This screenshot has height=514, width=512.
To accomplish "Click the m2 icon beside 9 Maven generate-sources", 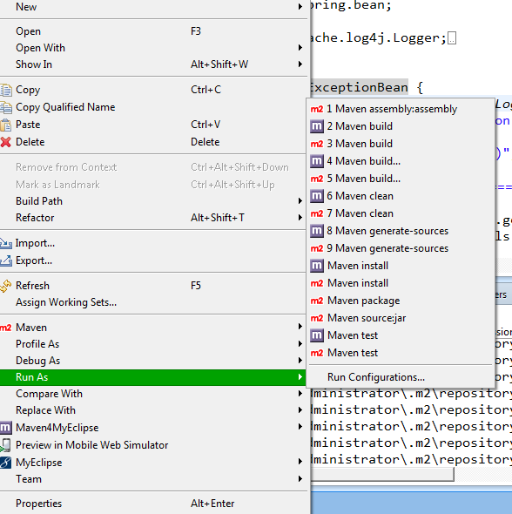I will [x=317, y=248].
